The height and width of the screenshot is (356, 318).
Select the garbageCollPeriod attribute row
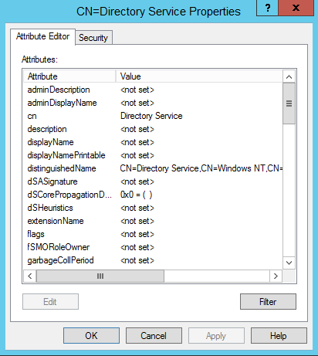tap(153, 260)
